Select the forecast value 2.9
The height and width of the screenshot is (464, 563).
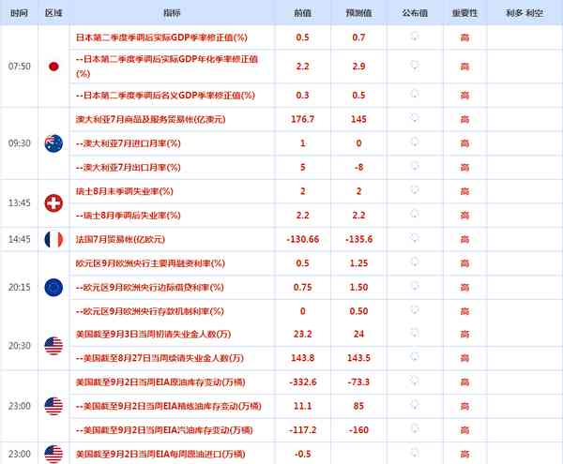(x=358, y=67)
